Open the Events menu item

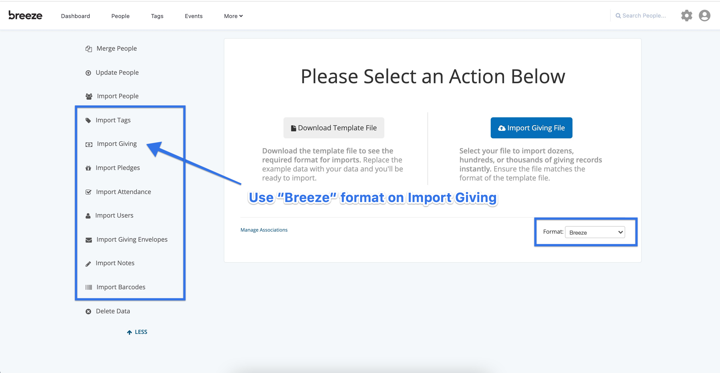193,16
